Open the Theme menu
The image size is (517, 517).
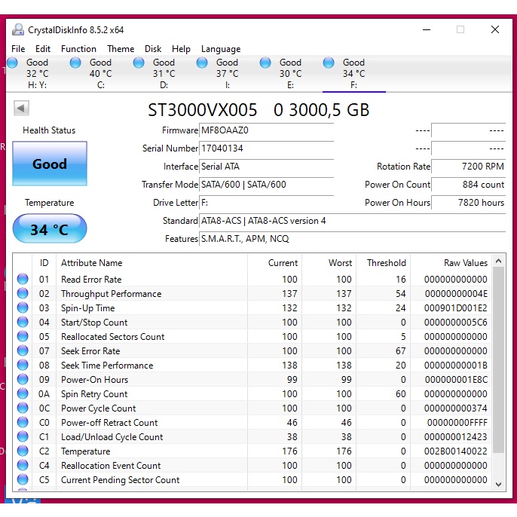(121, 49)
